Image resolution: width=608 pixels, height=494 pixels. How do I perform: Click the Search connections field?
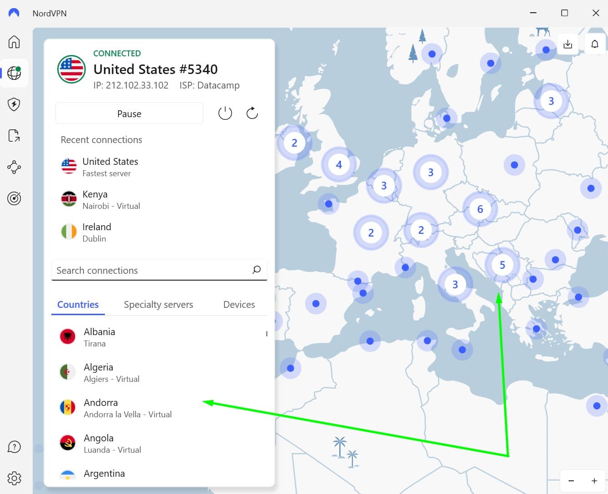click(159, 270)
